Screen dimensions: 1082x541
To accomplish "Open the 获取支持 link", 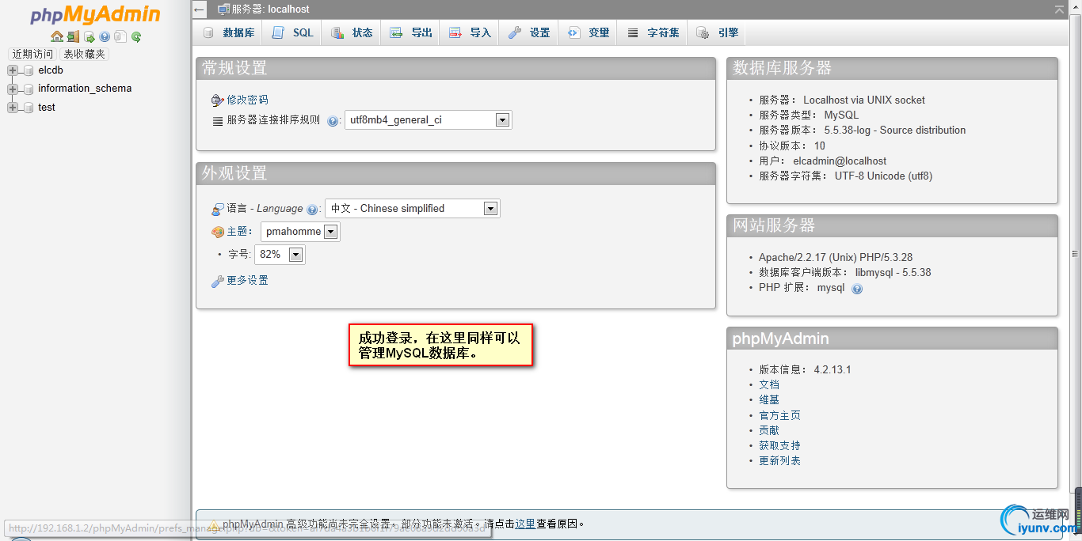I will (x=779, y=446).
